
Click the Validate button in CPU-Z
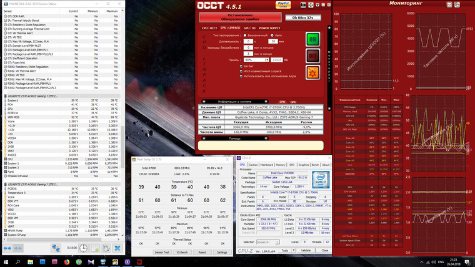306,250
